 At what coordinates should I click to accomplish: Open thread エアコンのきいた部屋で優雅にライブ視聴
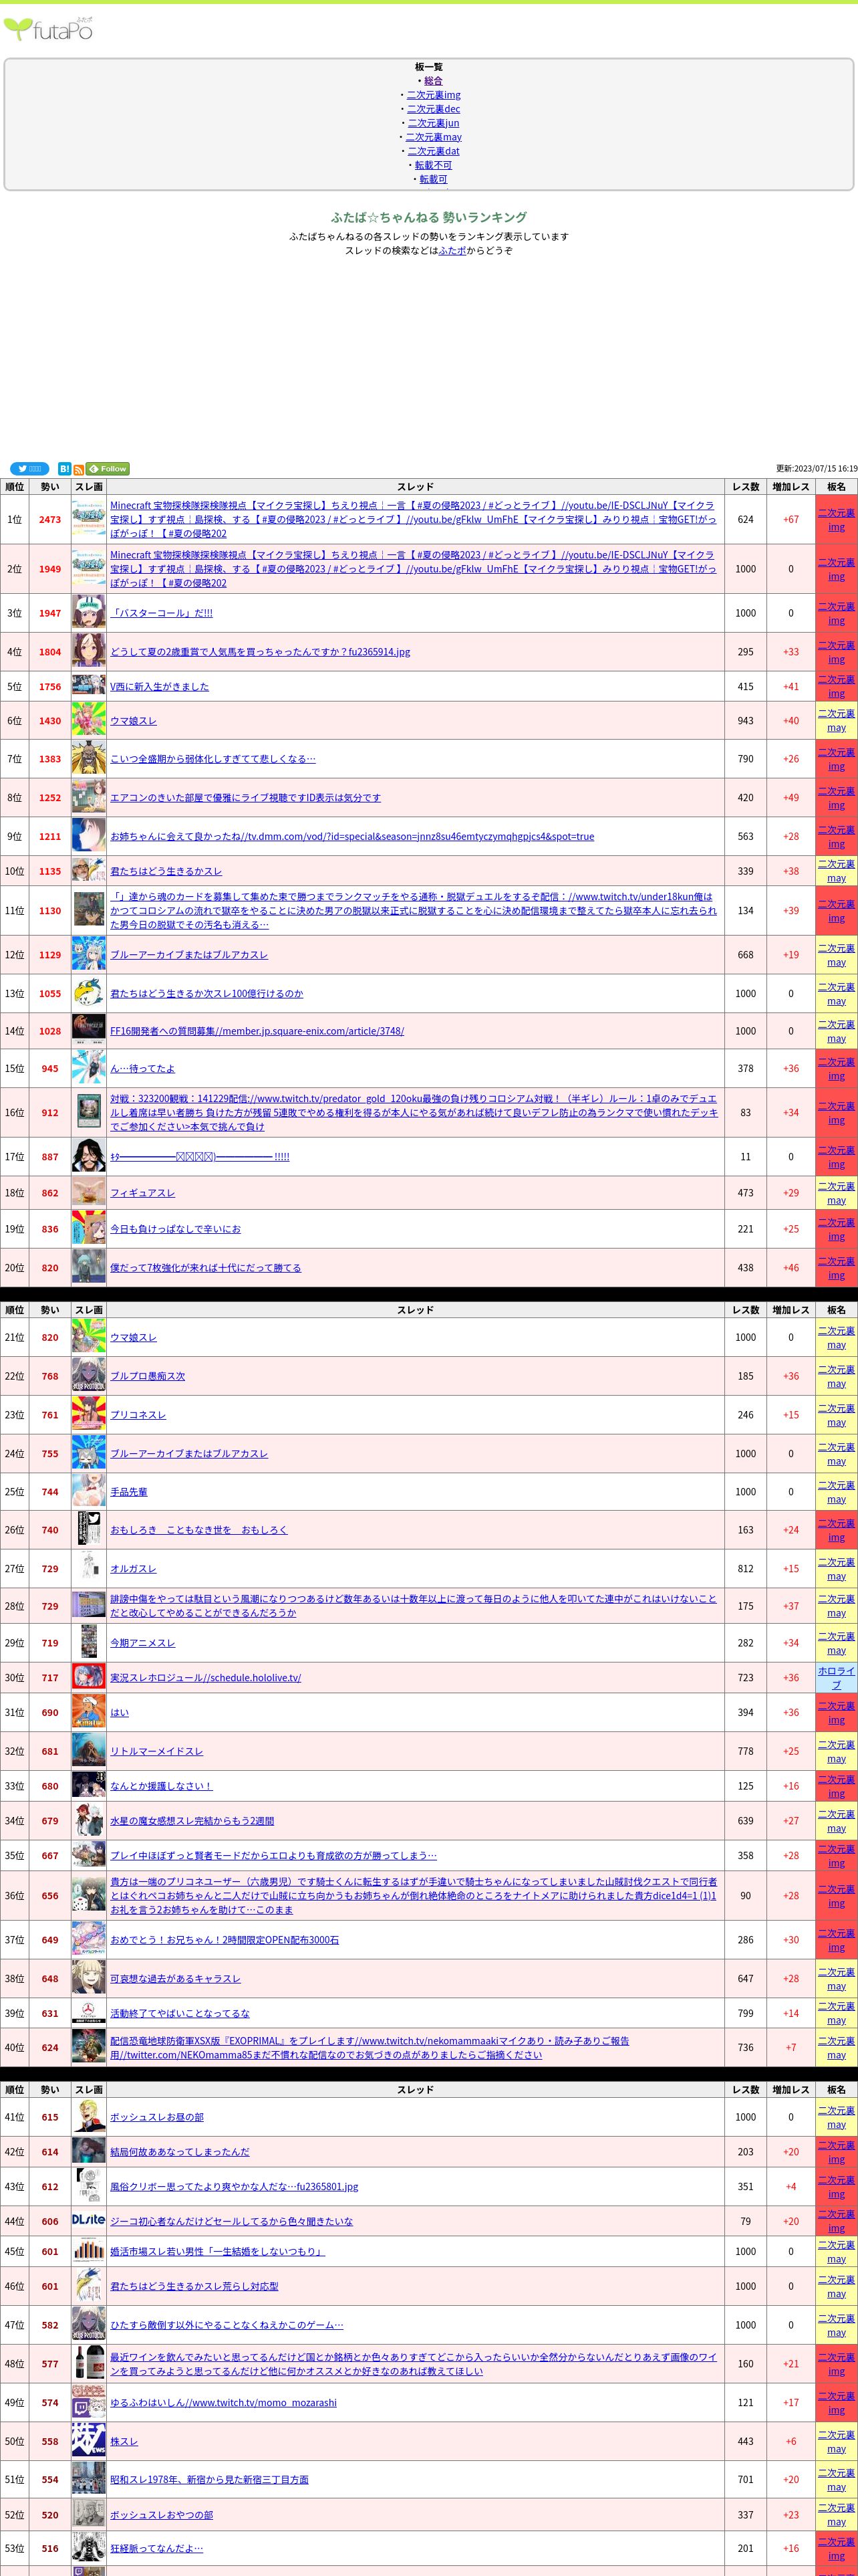pyautogui.click(x=245, y=798)
